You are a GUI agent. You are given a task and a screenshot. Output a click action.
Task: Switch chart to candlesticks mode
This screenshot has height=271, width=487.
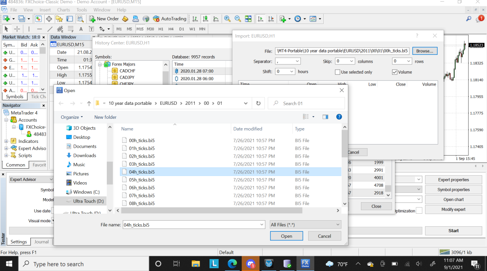click(x=205, y=19)
